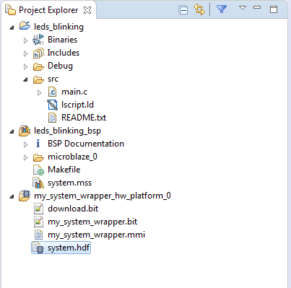Collapse my_system_wrapper_hw_platform_0 project
This screenshot has height=288, width=291.
point(12,196)
